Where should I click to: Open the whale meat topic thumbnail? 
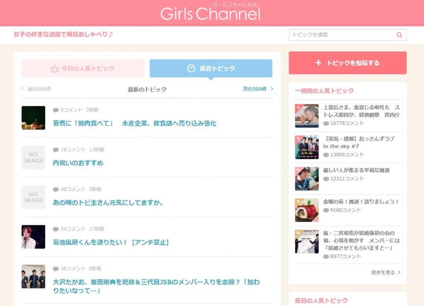(x=33, y=118)
